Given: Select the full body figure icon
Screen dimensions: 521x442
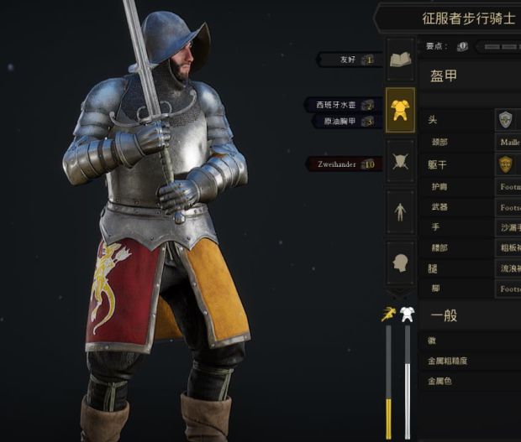Looking at the screenshot, I should 400,212.
